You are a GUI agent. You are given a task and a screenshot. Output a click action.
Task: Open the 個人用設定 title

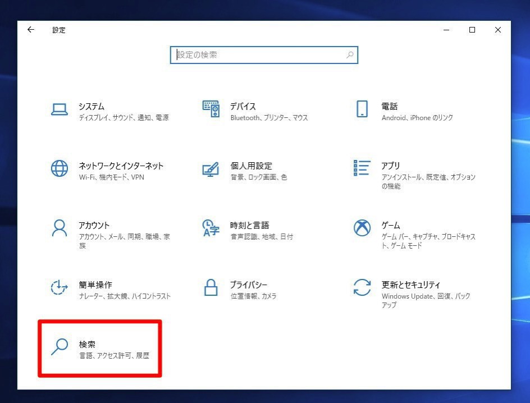(x=251, y=166)
